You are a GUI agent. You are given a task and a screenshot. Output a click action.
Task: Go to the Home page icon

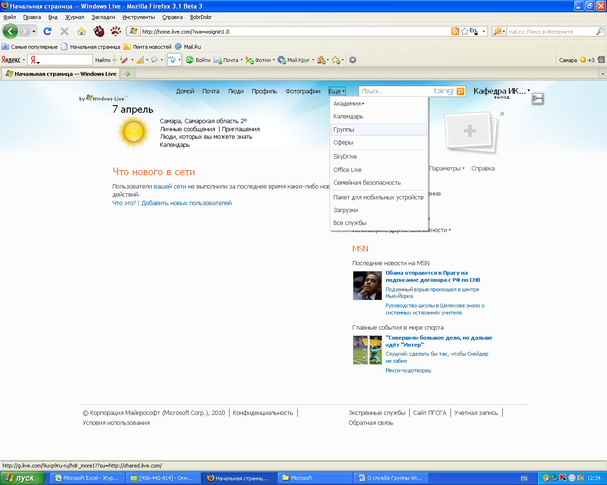coord(82,31)
